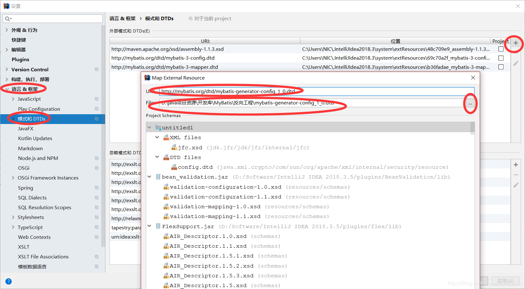Screen dimensions: 525x289
Task: Toggle Project checkbox for mybatis-3-config.dtd row
Action: click(x=501, y=58)
